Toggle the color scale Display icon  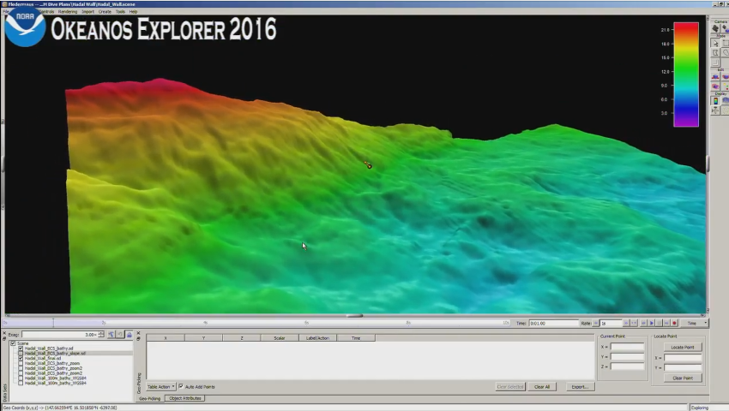pyautogui.click(x=715, y=101)
